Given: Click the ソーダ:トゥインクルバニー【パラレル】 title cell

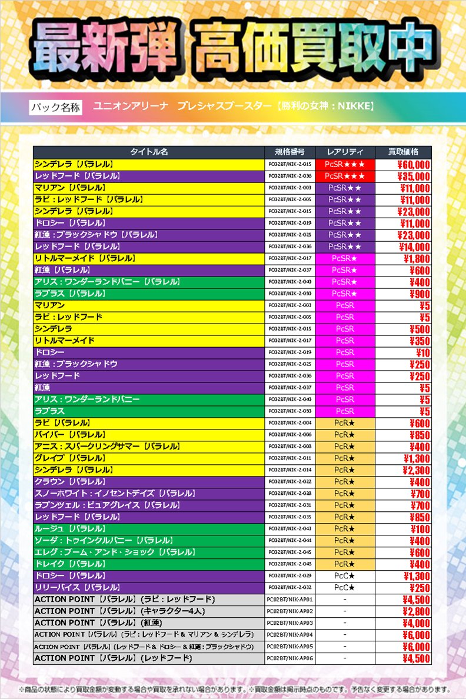Looking at the screenshot, I should pos(149,540).
